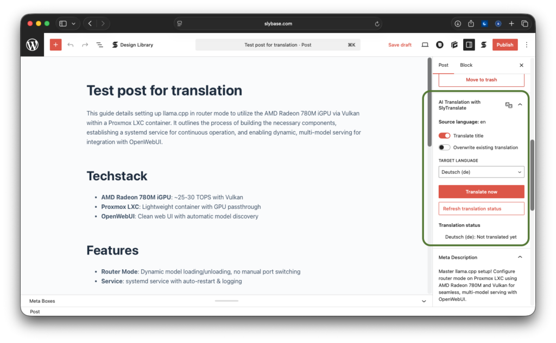Screen dimensions: 556x343
Task: Click the laptop preview icon
Action: [x=425, y=45]
